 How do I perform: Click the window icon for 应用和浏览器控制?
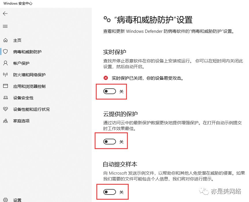[x=5, y=86]
